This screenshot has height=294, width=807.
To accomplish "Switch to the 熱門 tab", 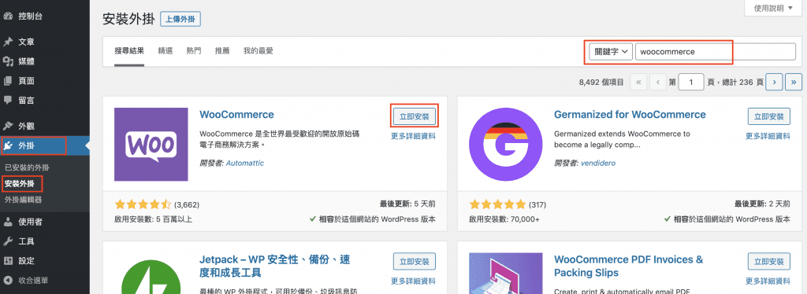I will (x=194, y=51).
